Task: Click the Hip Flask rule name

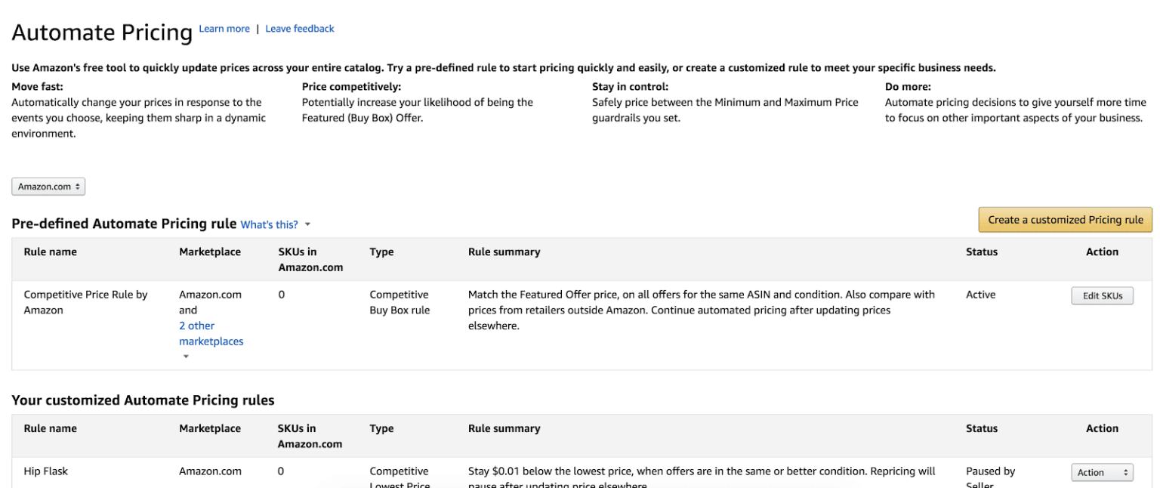Action: tap(45, 471)
